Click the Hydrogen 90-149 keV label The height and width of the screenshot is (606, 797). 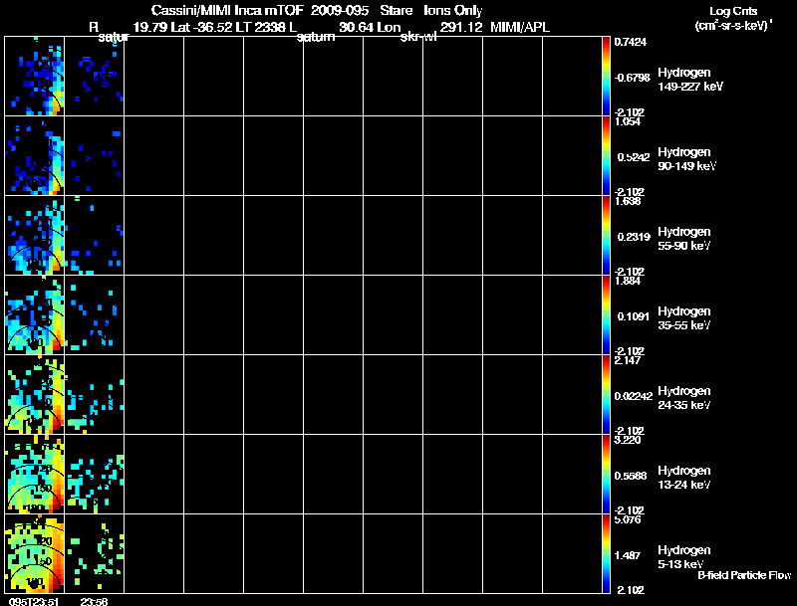pyautogui.click(x=687, y=159)
